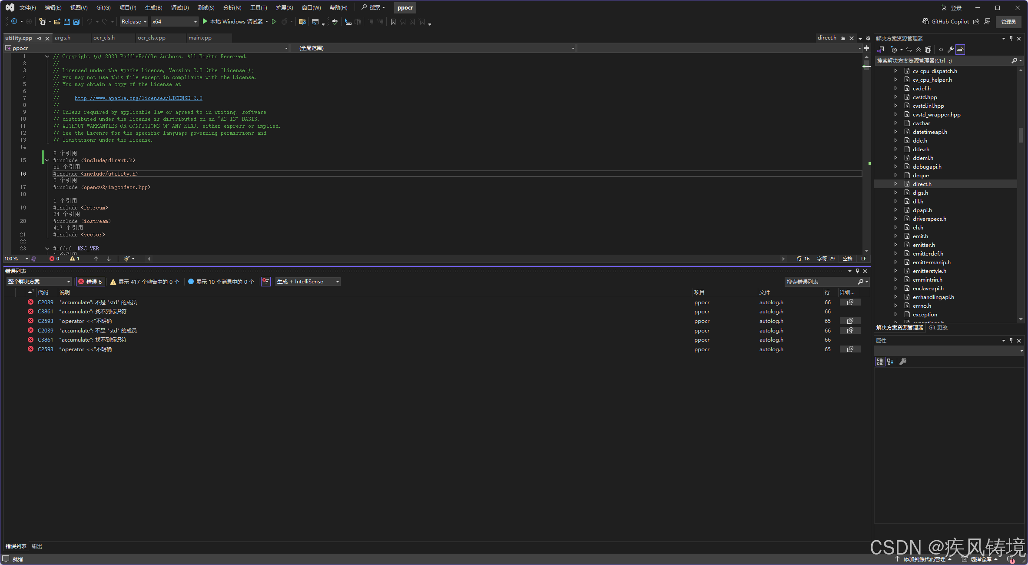Open the Apache license URL link
Screen dimensions: 1028x565
coord(138,98)
